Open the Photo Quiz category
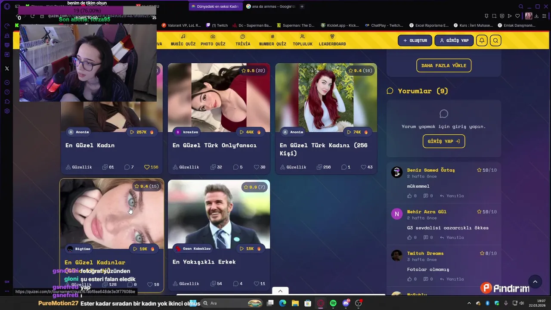This screenshot has height=310, width=551. 213,40
